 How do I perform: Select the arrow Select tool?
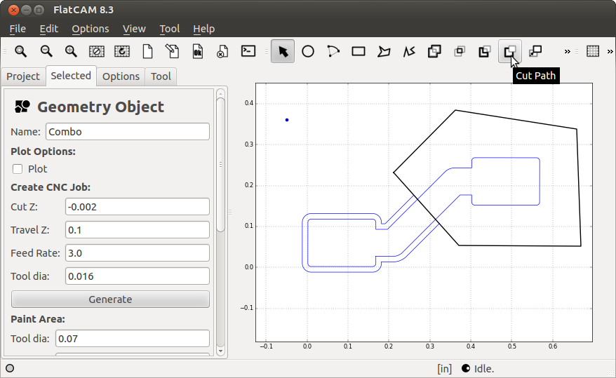click(x=283, y=51)
